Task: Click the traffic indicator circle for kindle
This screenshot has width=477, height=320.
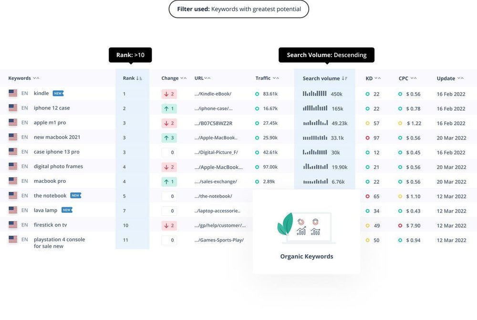Action: pos(257,94)
